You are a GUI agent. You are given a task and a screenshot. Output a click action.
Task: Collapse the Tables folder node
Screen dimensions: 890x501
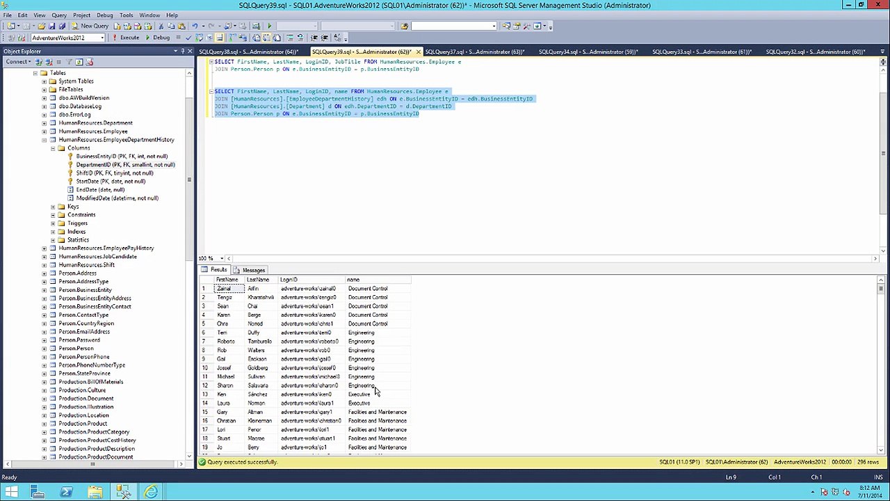pos(35,73)
